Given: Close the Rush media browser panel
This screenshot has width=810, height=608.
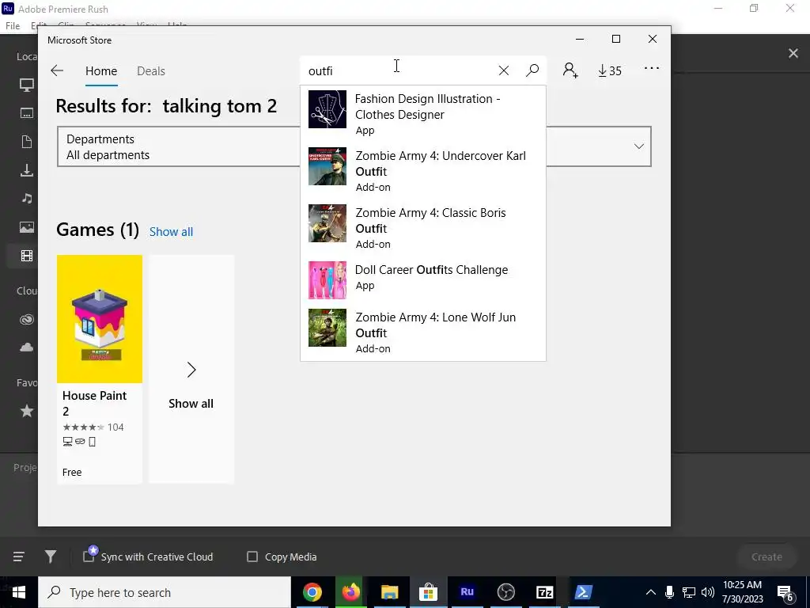Looking at the screenshot, I should [x=793, y=53].
